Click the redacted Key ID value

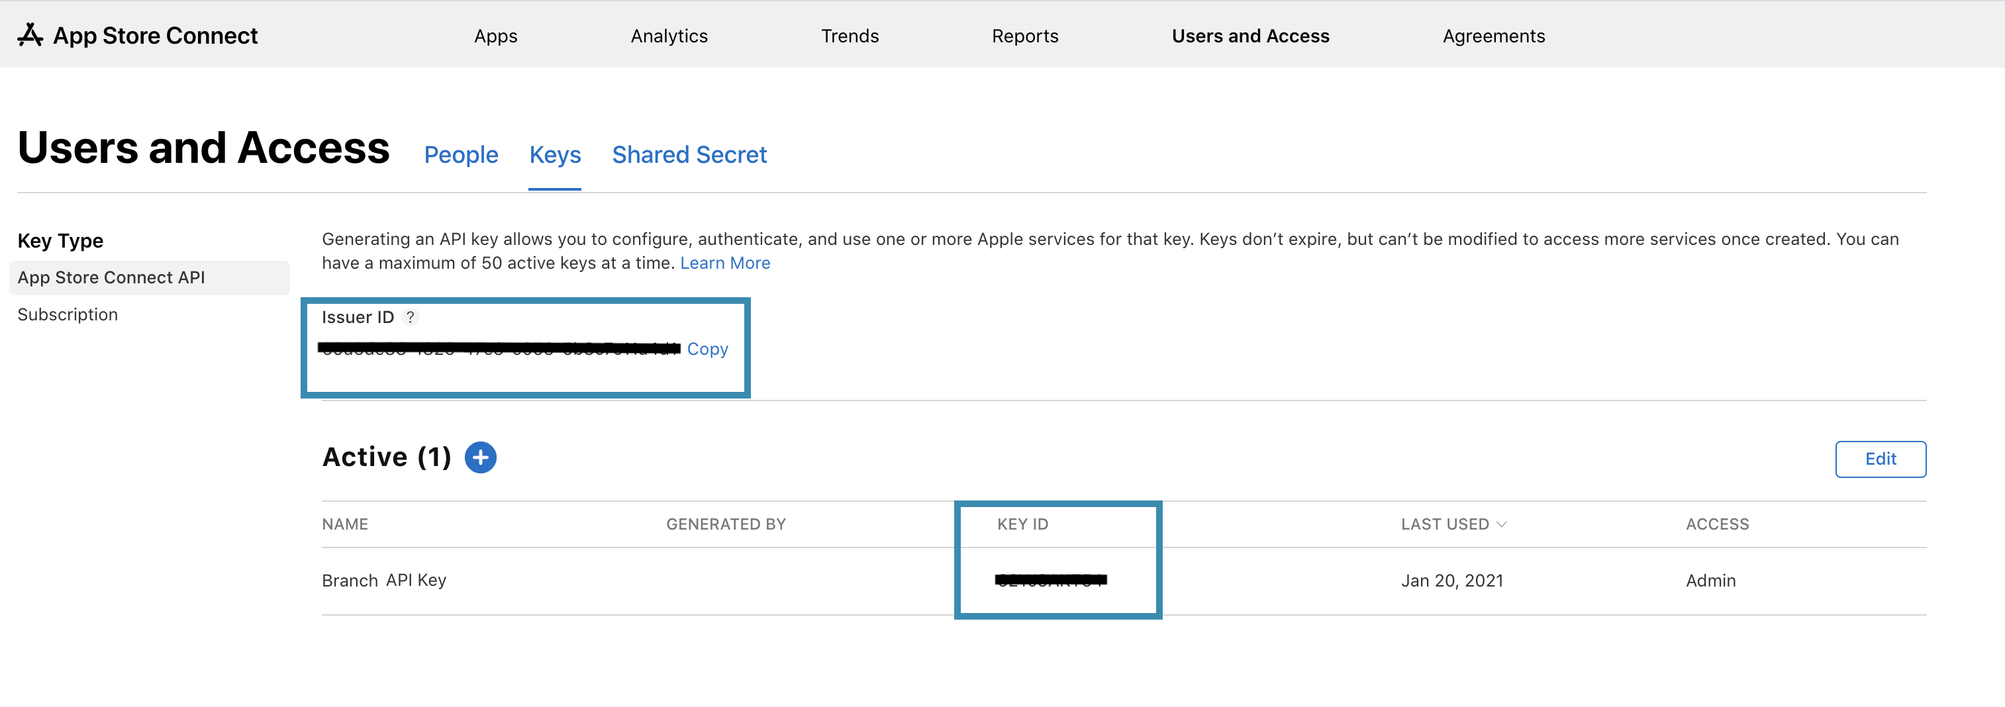tap(1050, 579)
